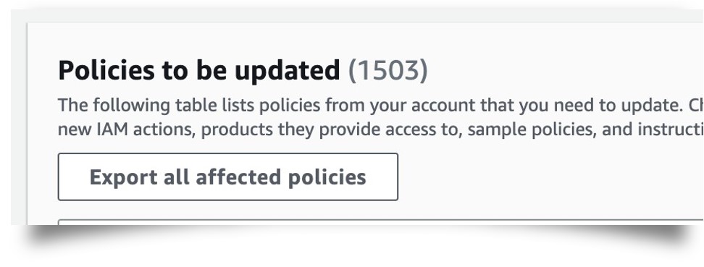Click the word 'Policies' in the heading
704x267 pixels.
[106, 70]
